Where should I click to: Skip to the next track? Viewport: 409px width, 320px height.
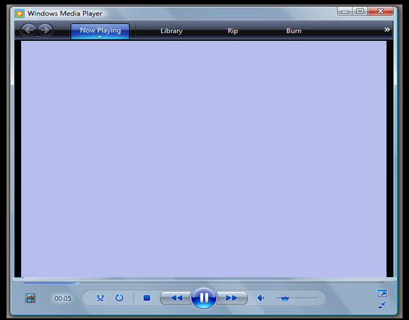(232, 298)
